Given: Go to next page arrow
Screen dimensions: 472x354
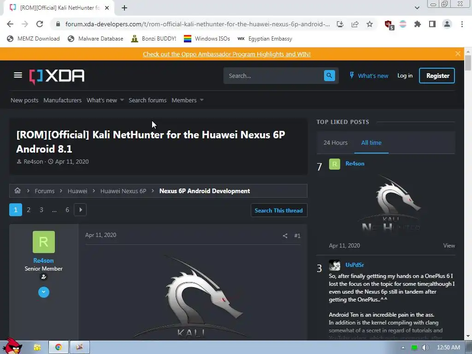Looking at the screenshot, I should [x=80, y=210].
